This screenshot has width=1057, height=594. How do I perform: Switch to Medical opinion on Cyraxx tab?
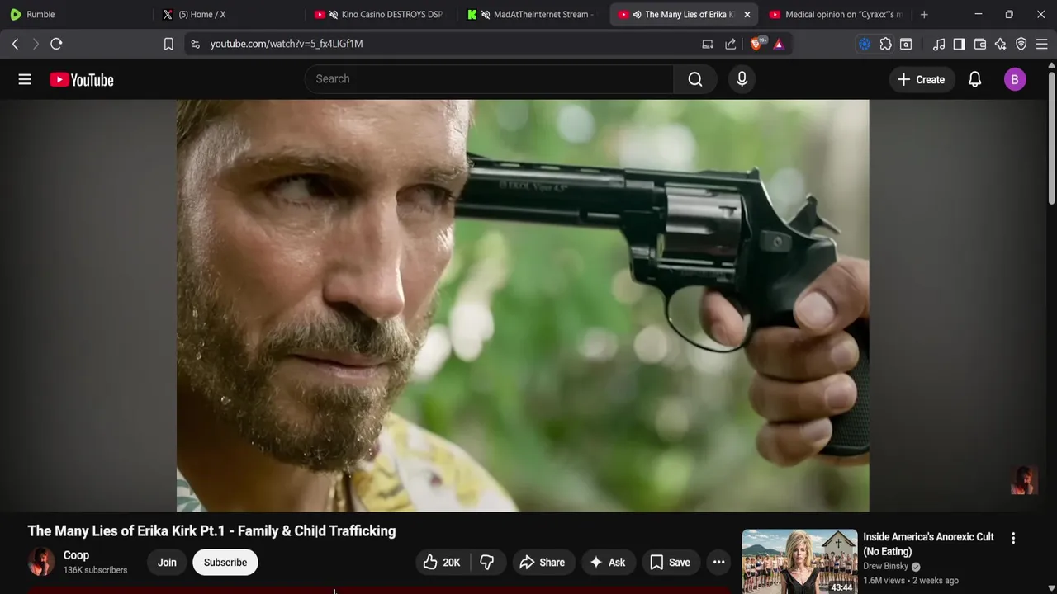click(836, 14)
